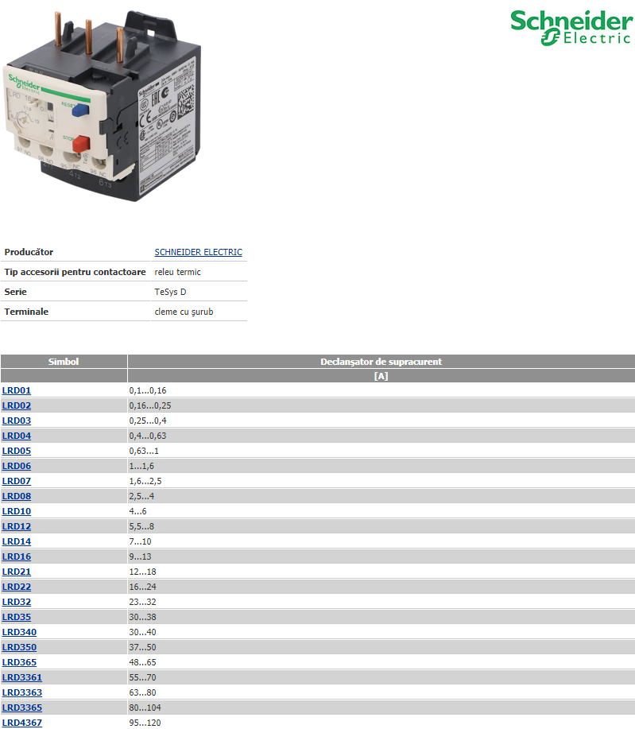
Task: Click the Schneider Electric logo
Action: 571,28
